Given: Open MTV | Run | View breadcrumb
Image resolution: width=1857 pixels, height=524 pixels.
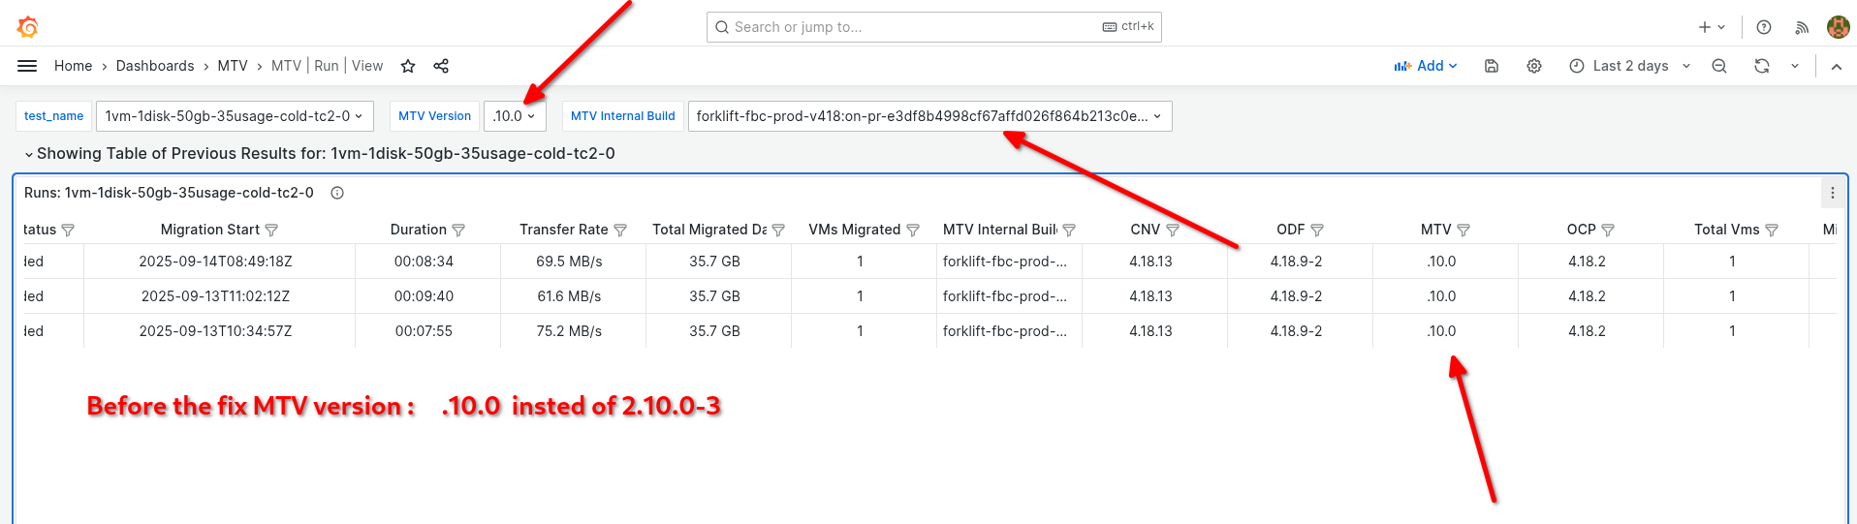Looking at the screenshot, I should pyautogui.click(x=327, y=66).
